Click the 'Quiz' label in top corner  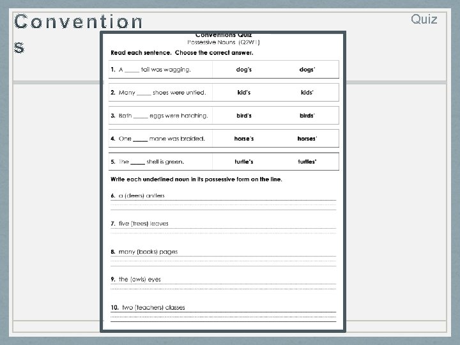(x=424, y=19)
